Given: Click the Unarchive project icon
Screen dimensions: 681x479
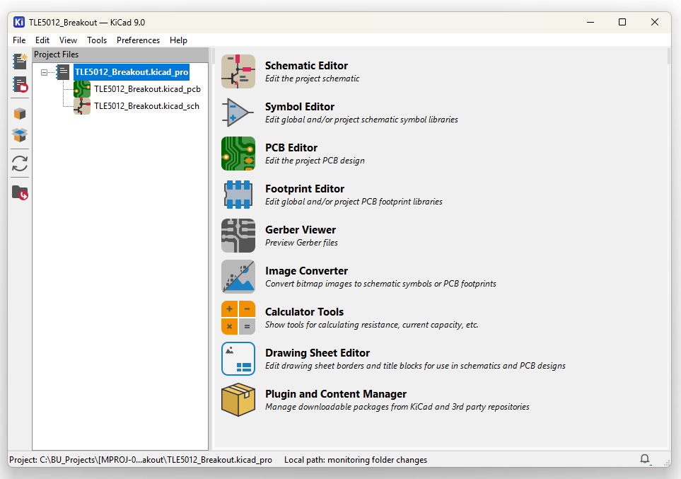Looking at the screenshot, I should click(20, 135).
